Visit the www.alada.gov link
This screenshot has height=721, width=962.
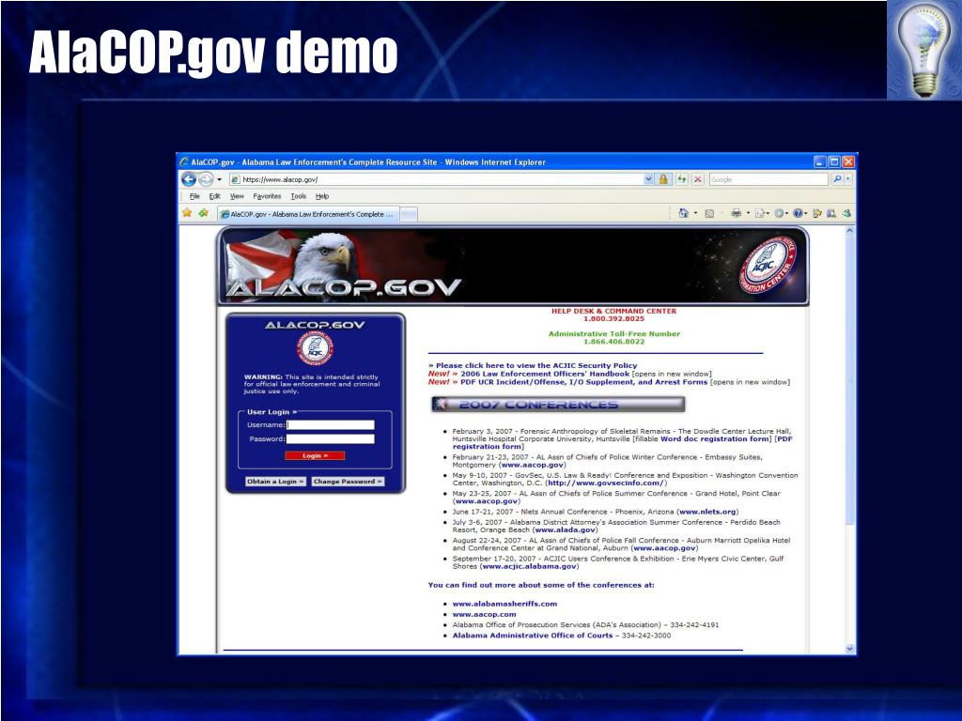[x=565, y=529]
